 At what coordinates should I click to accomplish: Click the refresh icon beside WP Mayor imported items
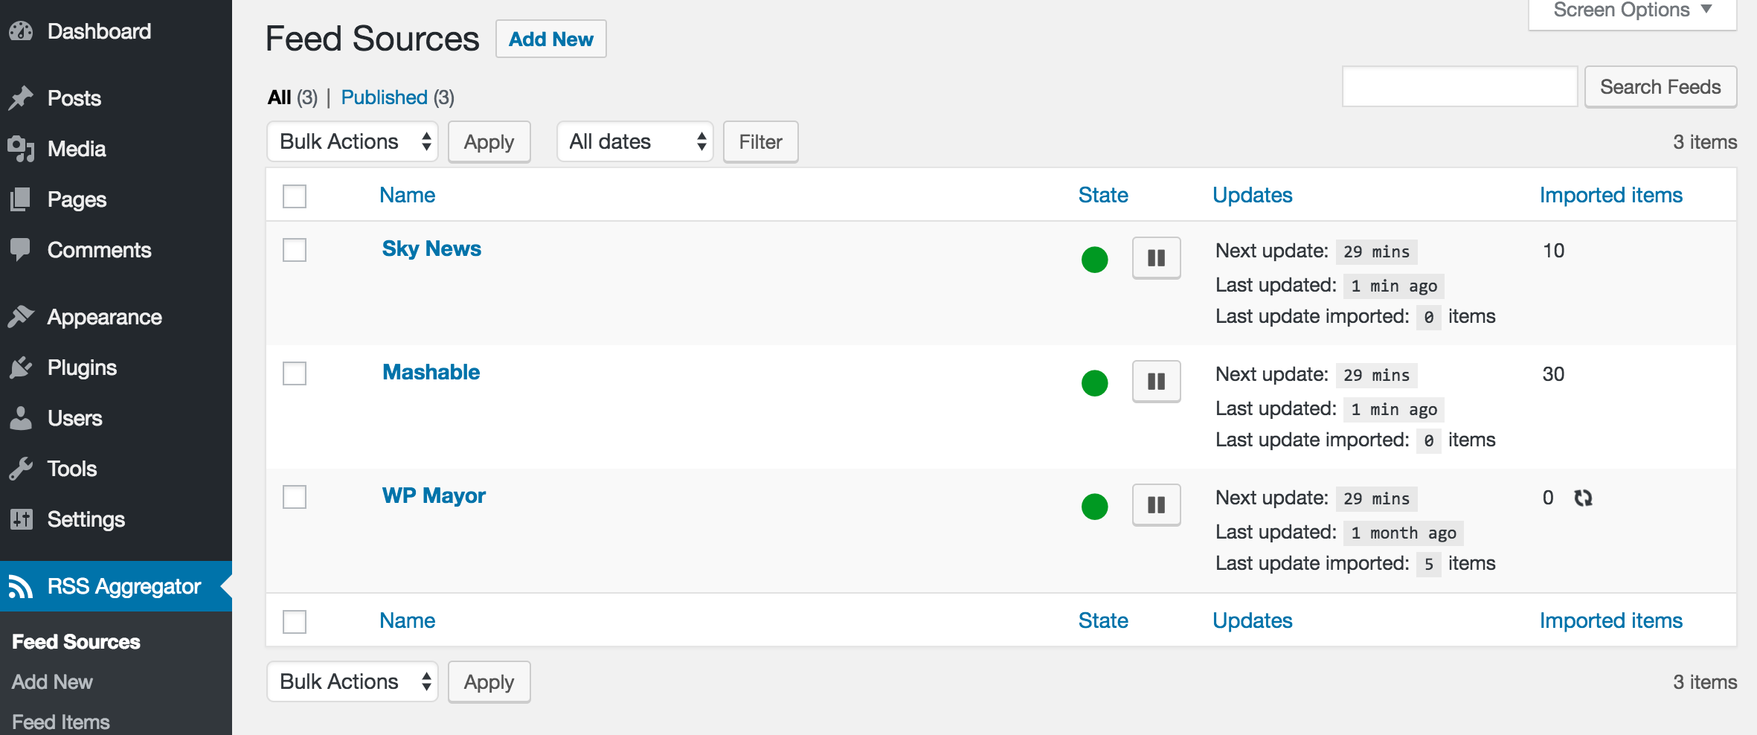1583,498
